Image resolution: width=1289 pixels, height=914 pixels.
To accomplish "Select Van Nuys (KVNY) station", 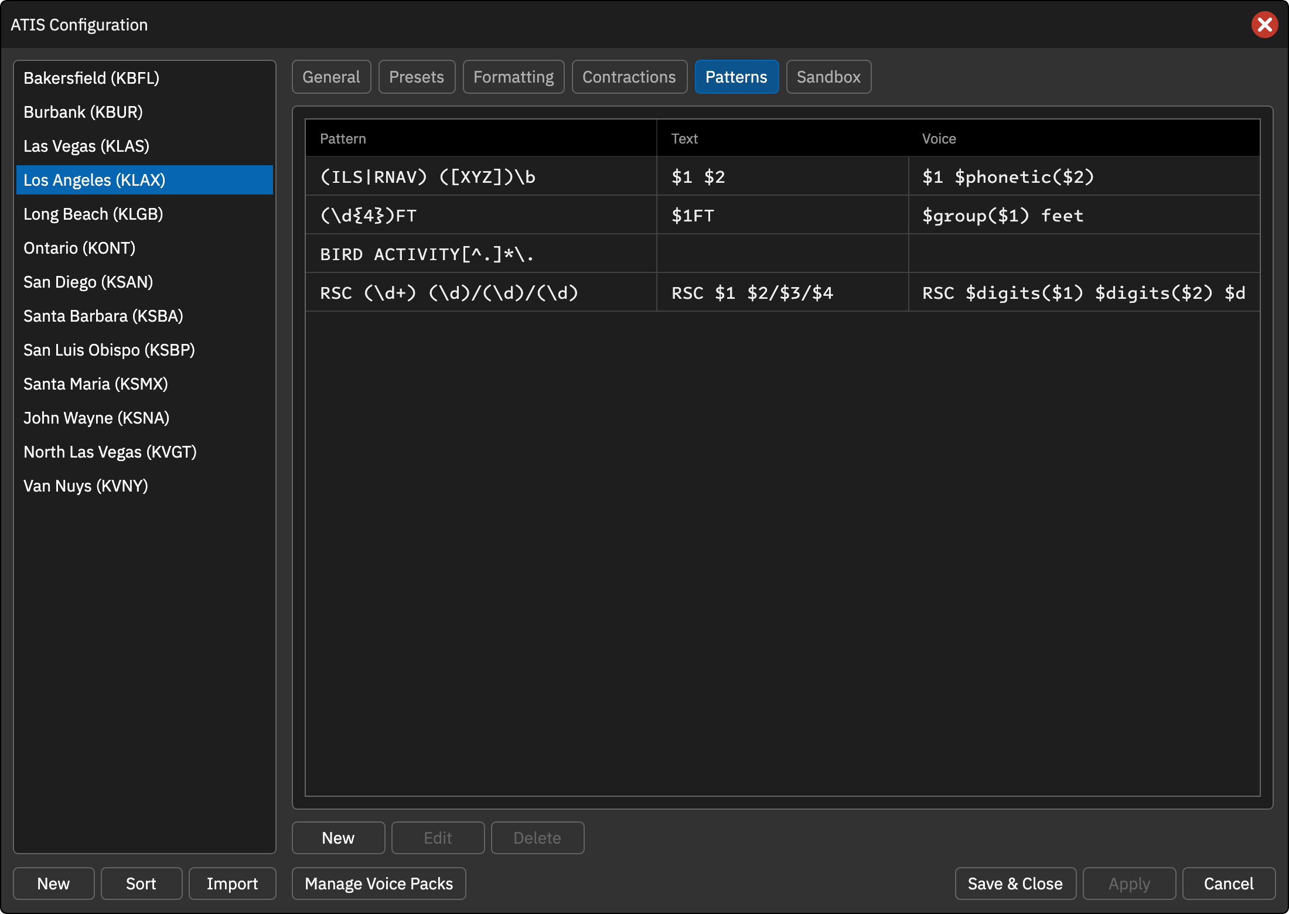I will [145, 486].
